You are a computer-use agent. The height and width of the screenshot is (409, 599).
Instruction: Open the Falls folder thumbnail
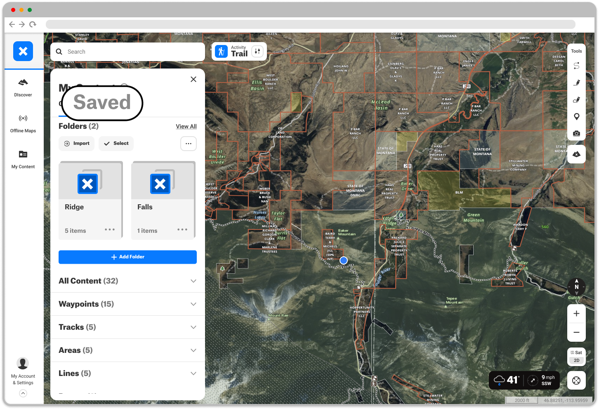coord(163,181)
